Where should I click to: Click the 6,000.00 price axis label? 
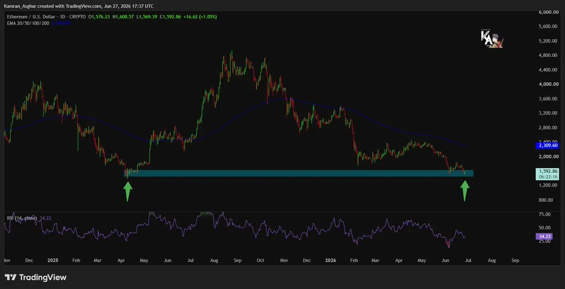coord(549,12)
